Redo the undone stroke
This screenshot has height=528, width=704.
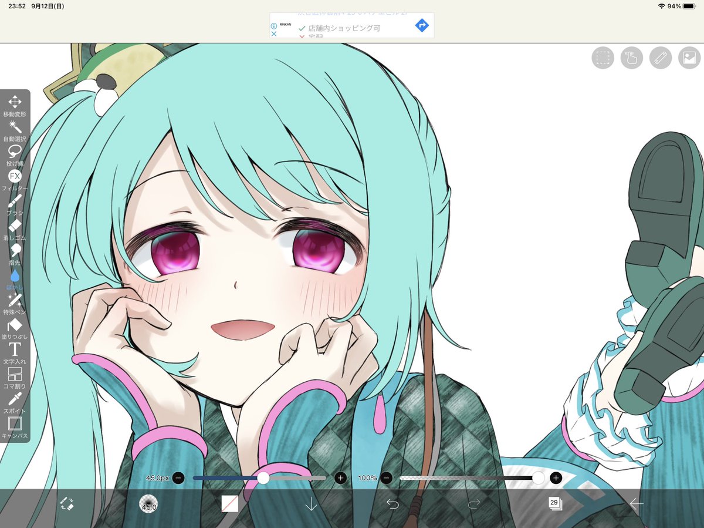pyautogui.click(x=473, y=503)
